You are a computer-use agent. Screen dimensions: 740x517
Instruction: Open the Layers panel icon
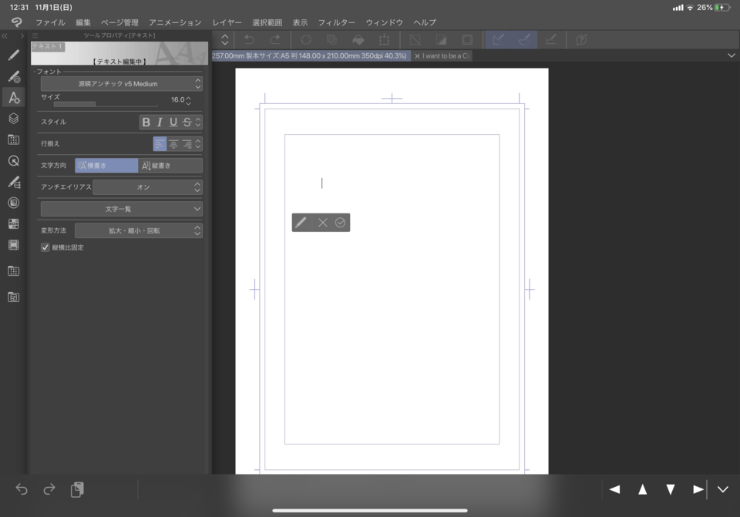click(13, 119)
